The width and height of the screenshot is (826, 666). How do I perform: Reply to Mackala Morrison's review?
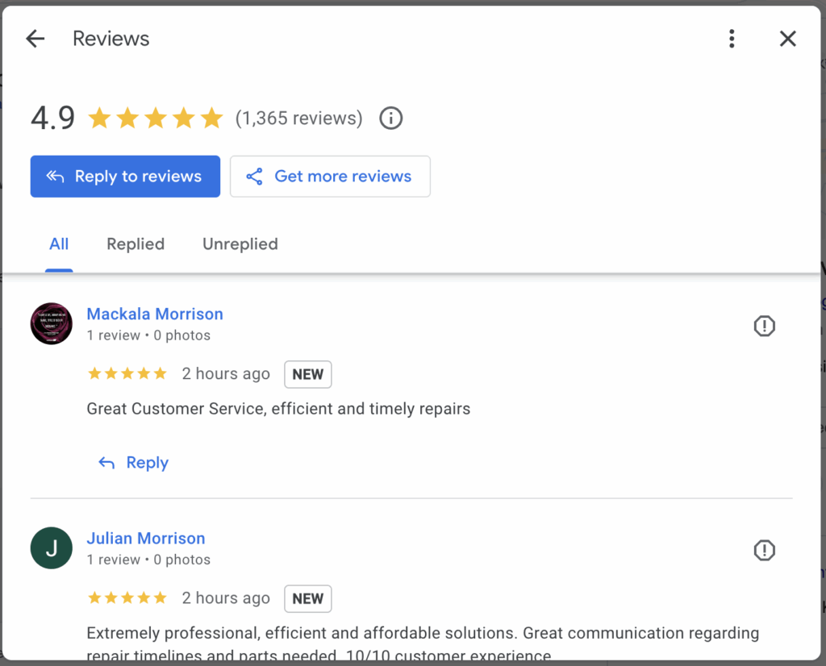pyautogui.click(x=134, y=463)
